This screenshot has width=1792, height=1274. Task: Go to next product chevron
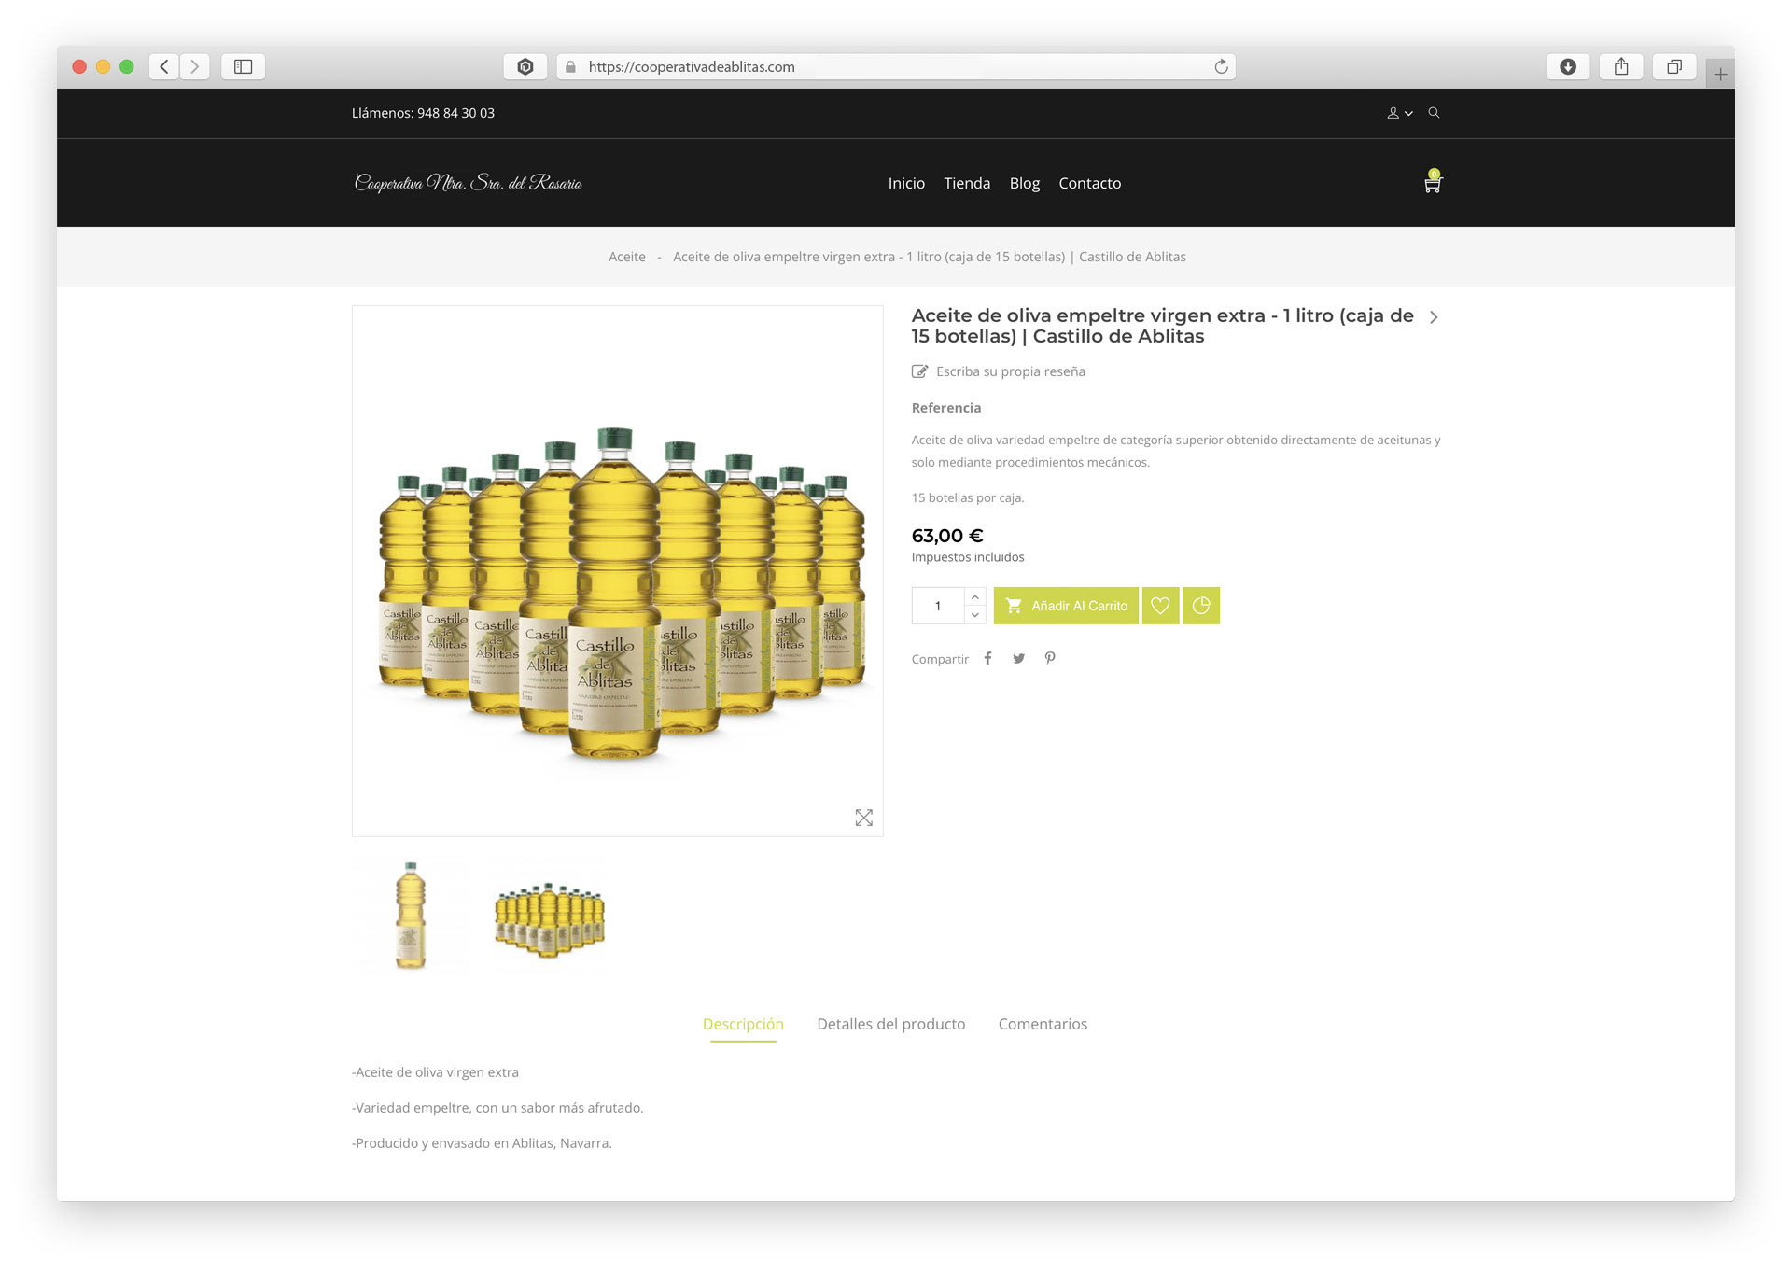tap(1434, 317)
